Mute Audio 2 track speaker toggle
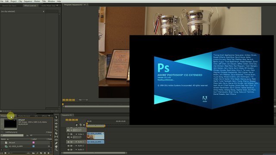276x155 pixels. tap(69, 146)
